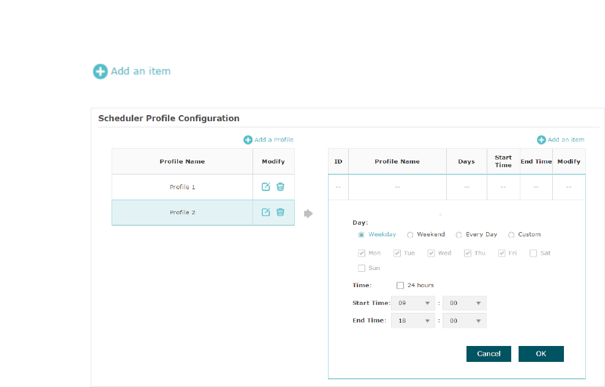Click the large Add an item link text

coord(141,71)
